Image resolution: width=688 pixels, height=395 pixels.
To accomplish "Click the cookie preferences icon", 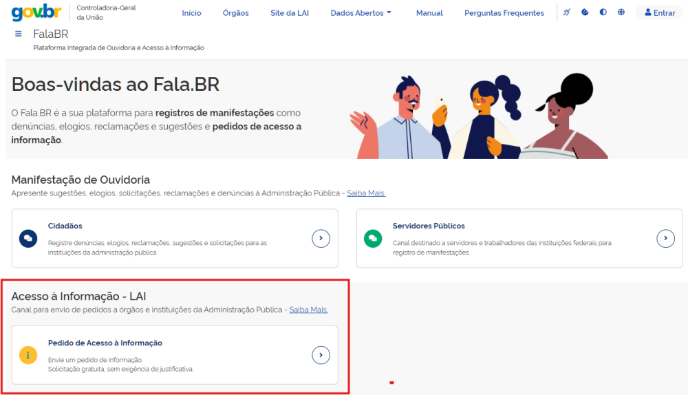I will click(x=585, y=12).
